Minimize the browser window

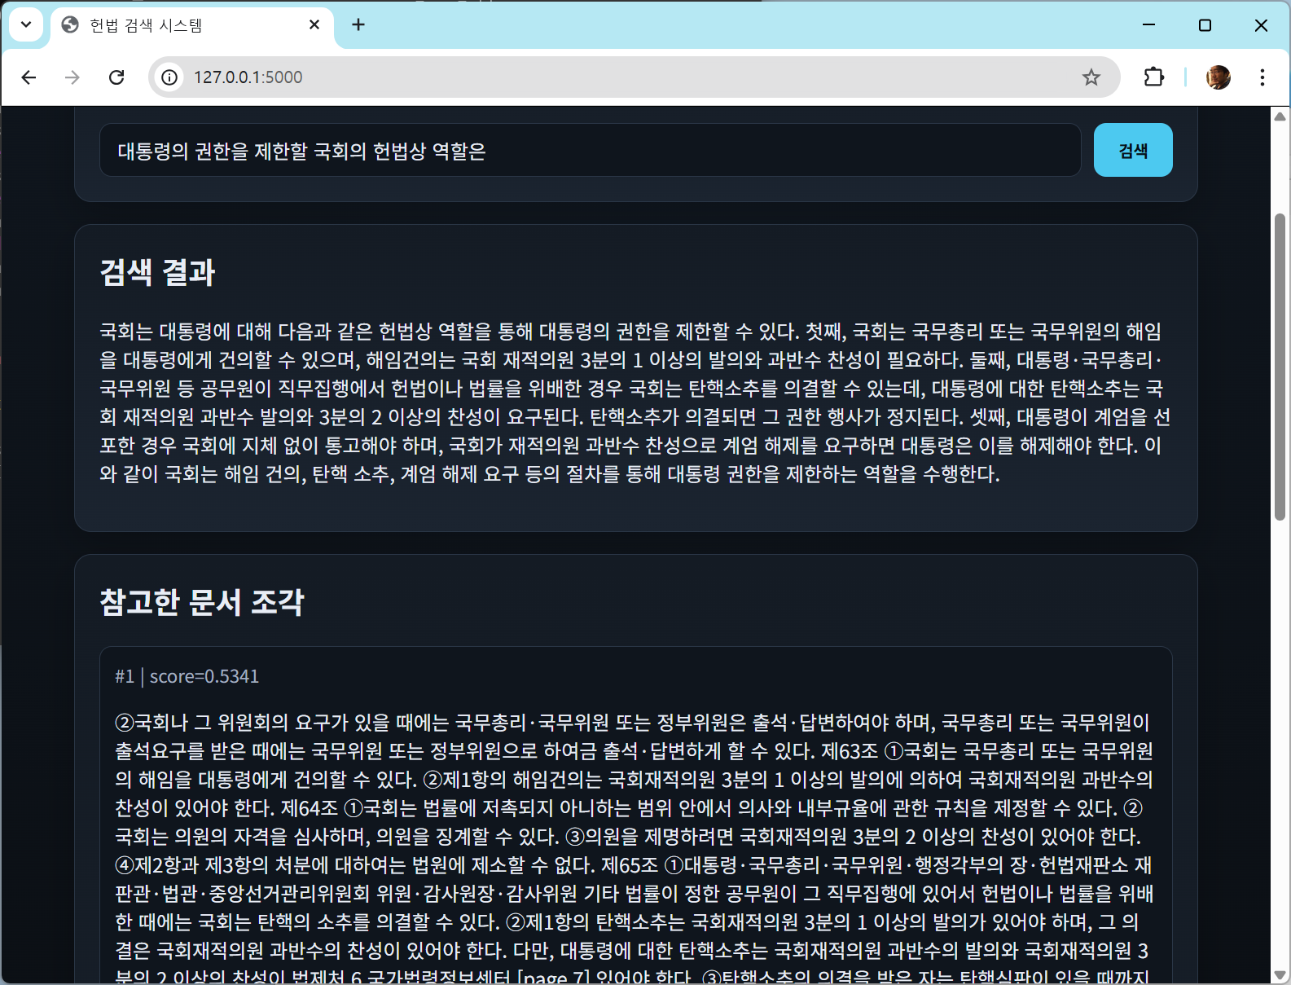pyautogui.click(x=1149, y=25)
